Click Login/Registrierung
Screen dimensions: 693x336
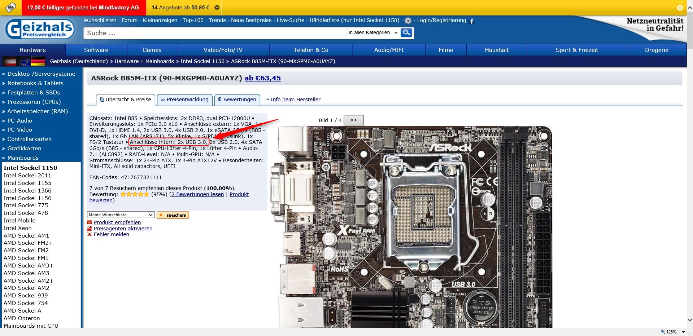pyautogui.click(x=441, y=21)
